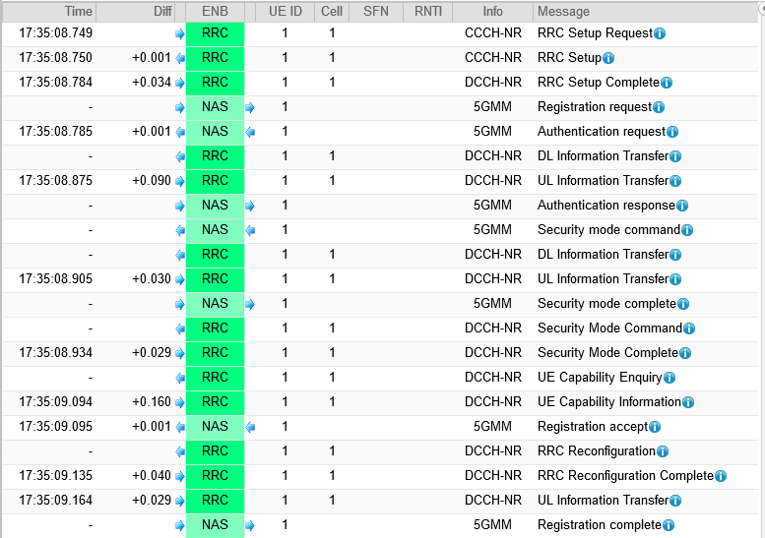Select DL Information Transfer after Security mode command
This screenshot has height=538, width=765.
[x=603, y=255]
